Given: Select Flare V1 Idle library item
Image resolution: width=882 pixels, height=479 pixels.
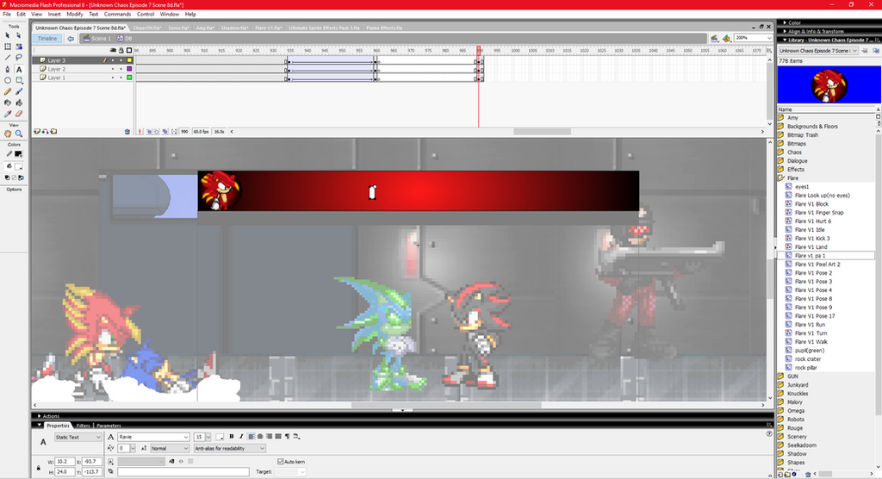Looking at the screenshot, I should (x=810, y=230).
